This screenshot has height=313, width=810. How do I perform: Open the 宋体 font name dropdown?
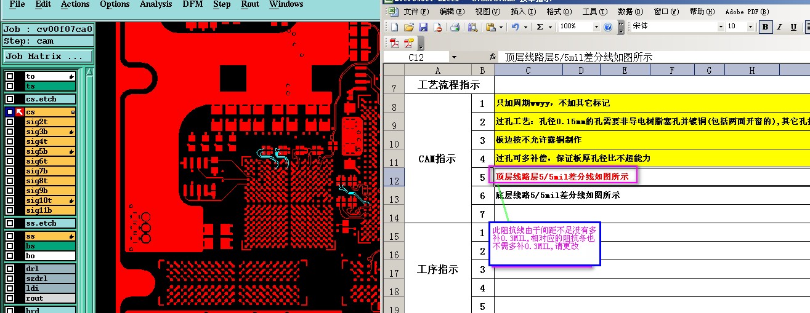coord(721,26)
